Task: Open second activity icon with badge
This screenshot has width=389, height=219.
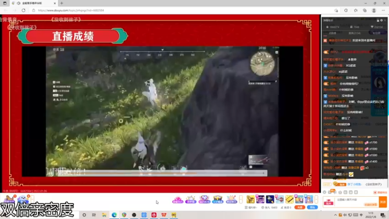Action: pyautogui.click(x=23, y=199)
